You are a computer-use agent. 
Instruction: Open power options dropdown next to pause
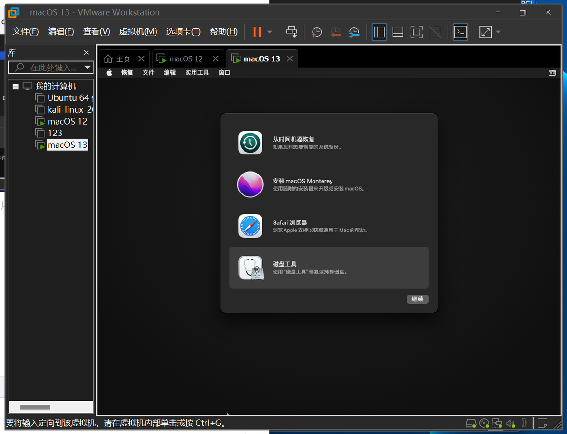(270, 32)
